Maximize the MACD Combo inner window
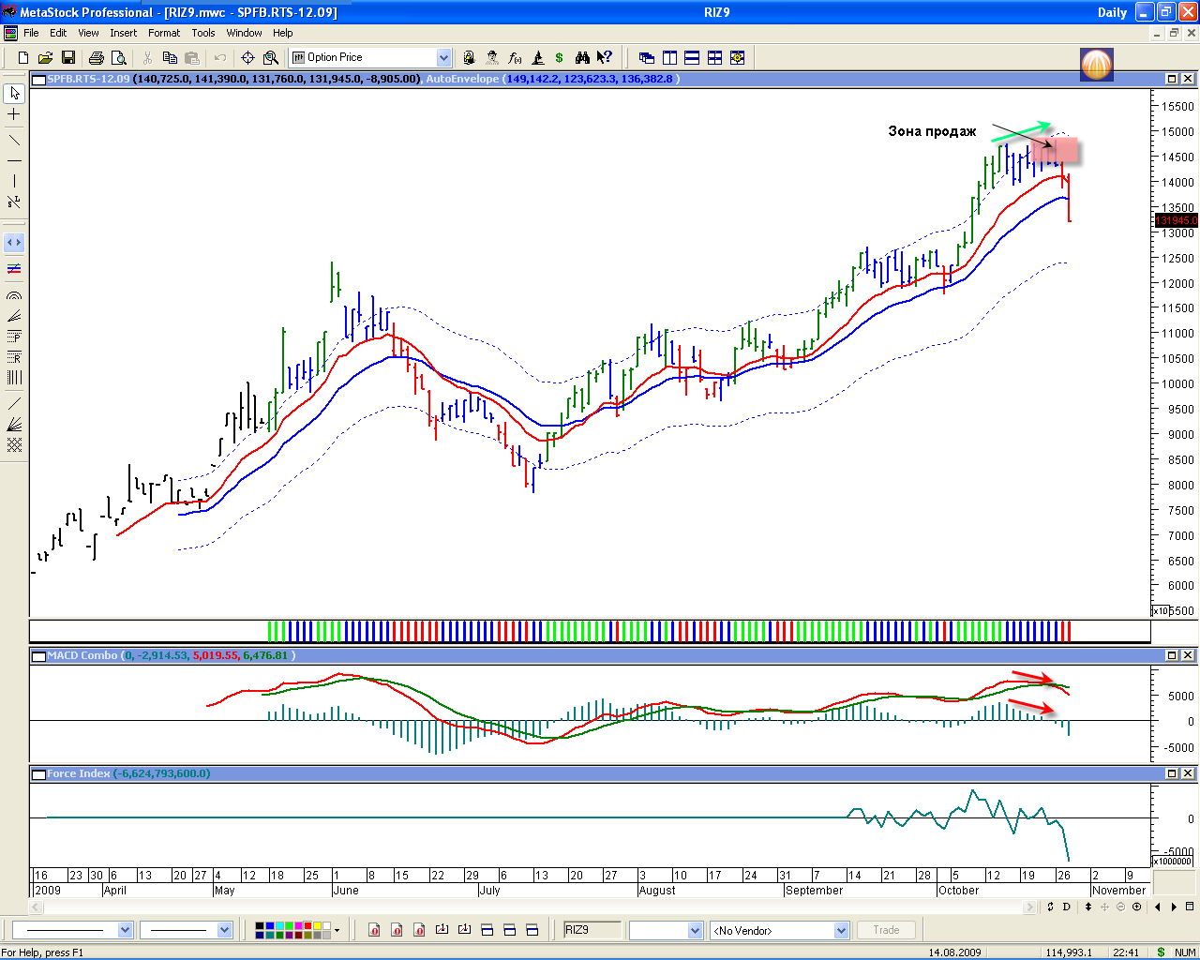The image size is (1200, 960). (1172, 655)
